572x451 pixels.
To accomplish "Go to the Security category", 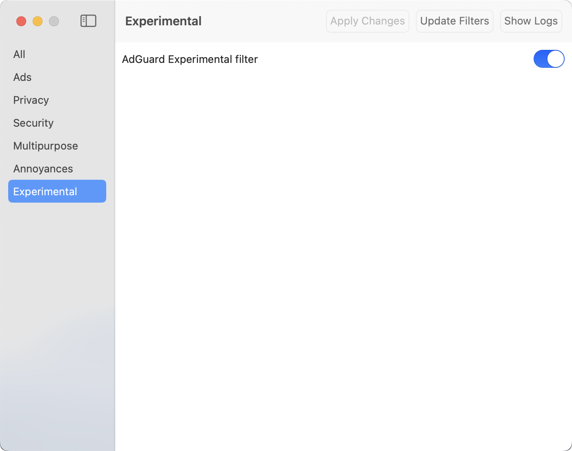I will 34,123.
